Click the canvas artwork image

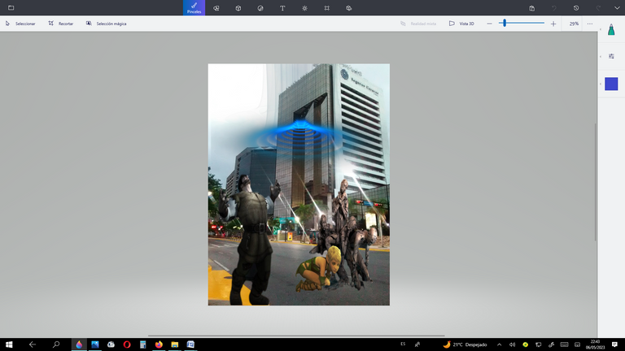pyautogui.click(x=299, y=184)
